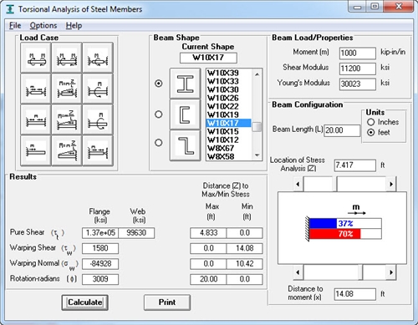
Task: Enable the channel shape radio button
Action: [x=159, y=114]
